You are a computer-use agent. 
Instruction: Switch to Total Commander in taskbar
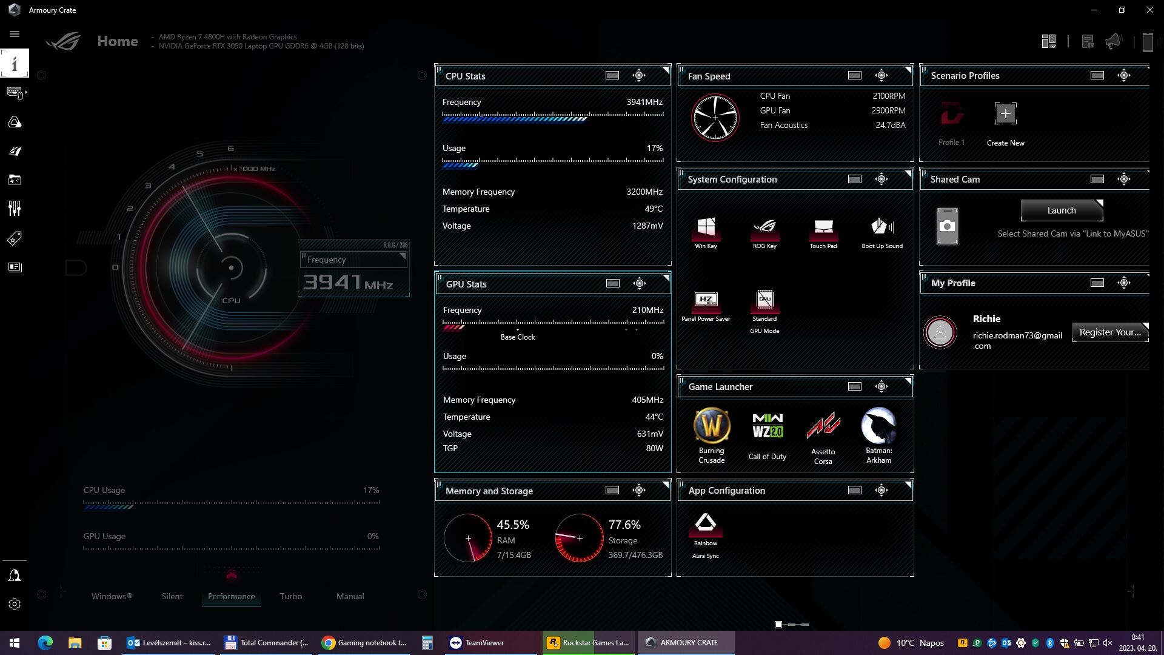click(266, 643)
